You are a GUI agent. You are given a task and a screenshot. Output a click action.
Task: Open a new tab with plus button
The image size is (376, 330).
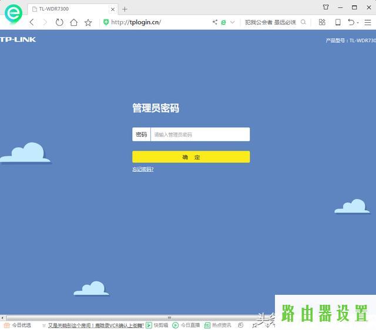(125, 9)
